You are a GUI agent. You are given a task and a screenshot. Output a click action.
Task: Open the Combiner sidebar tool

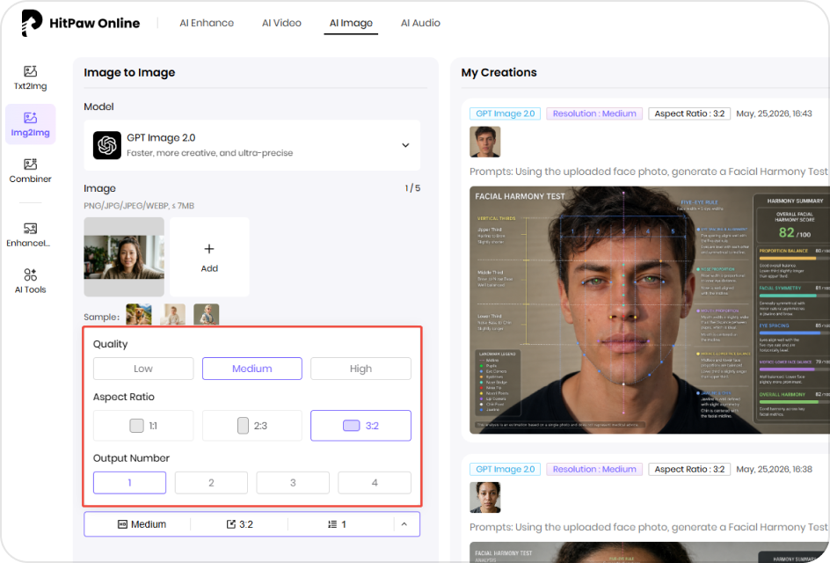coord(30,171)
